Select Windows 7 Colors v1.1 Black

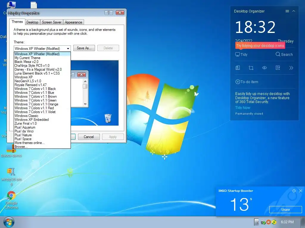[x=42, y=89]
